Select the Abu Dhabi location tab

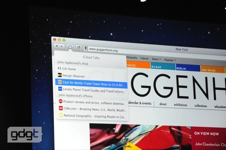coord(213,69)
